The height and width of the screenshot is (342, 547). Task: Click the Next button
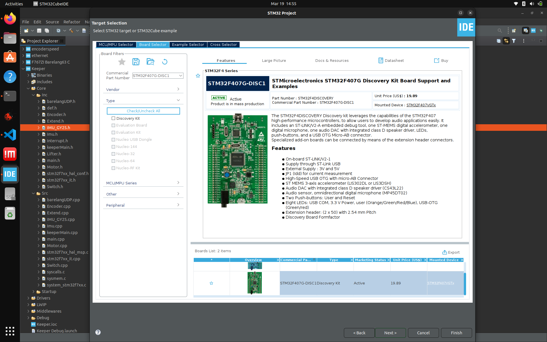tap(390, 333)
